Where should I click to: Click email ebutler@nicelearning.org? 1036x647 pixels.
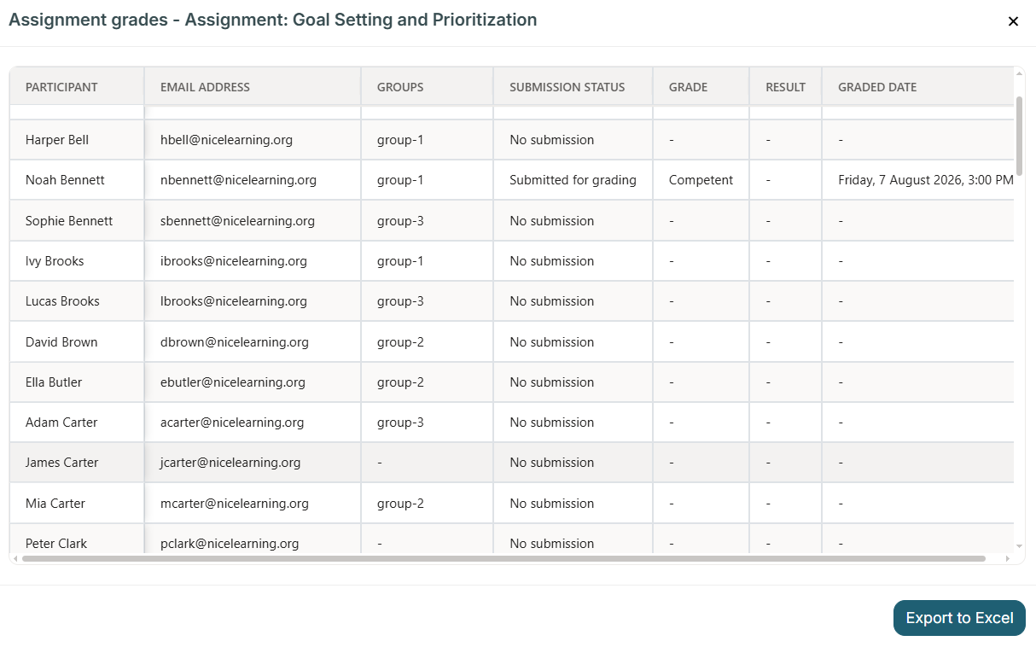[233, 382]
